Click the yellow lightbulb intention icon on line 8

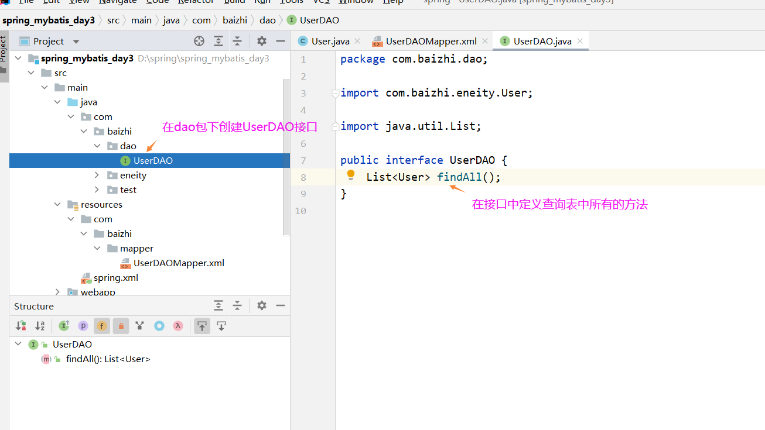pyautogui.click(x=351, y=175)
